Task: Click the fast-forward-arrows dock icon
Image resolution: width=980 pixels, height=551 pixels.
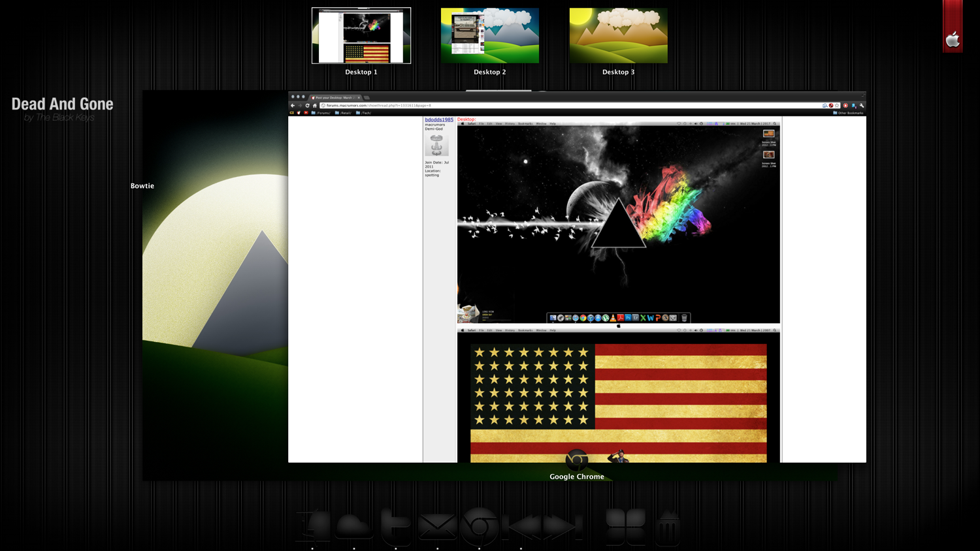Action: click(x=563, y=526)
